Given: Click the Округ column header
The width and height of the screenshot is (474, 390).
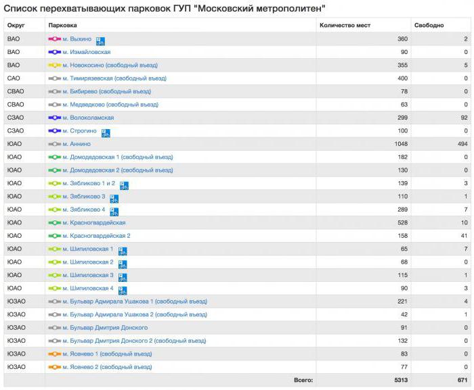Looking at the screenshot, I should [16, 25].
